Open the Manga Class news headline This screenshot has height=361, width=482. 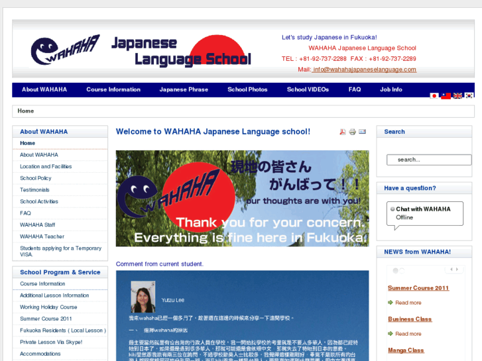click(x=406, y=350)
